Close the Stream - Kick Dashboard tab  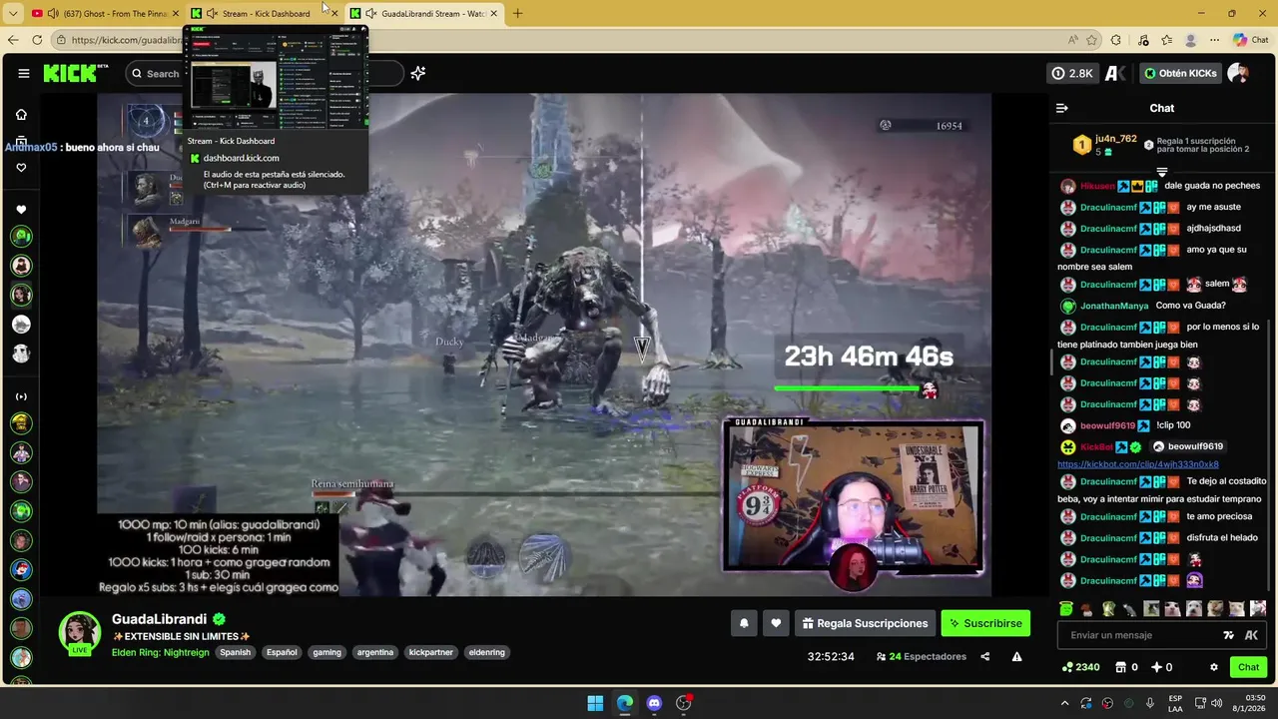[x=334, y=14]
